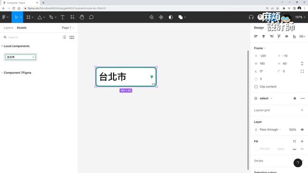
Task: Open the Frame type dropdown
Action: point(260,48)
